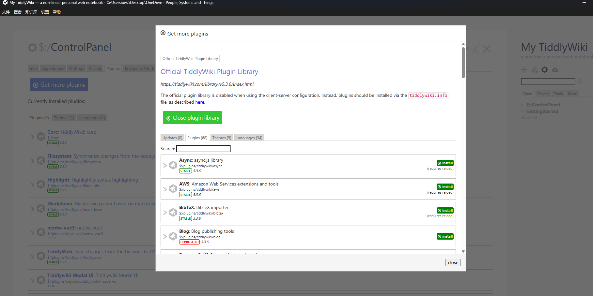This screenshot has width=593, height=296.
Task: Expand the TiddlyWeb plugin entry
Action: [32, 256]
